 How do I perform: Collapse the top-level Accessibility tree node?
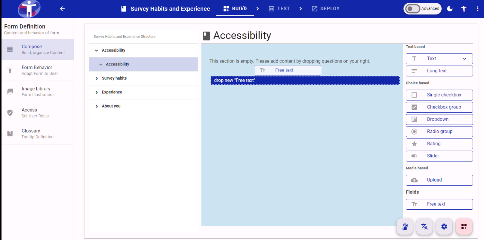97,50
